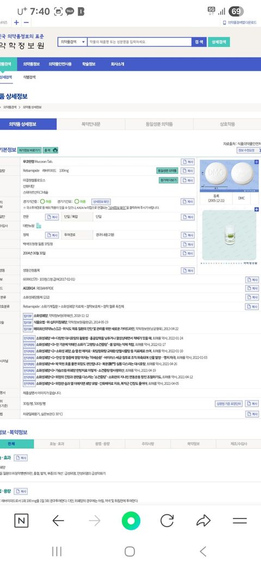Switch to 동일성분 의약품 tab

(x=159, y=124)
